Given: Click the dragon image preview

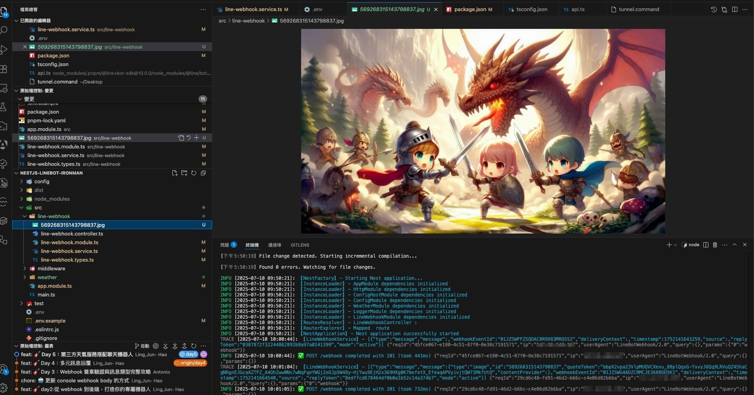Looking at the screenshot, I should 483,131.
